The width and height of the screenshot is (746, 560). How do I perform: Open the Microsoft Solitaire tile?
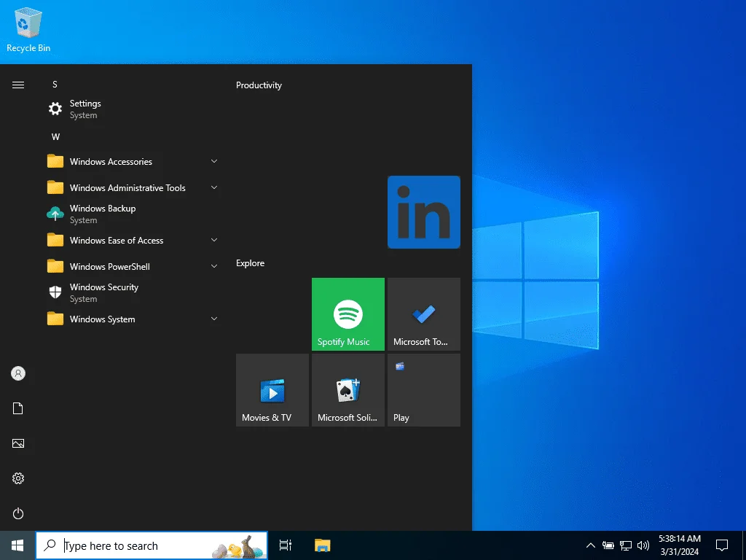pos(348,390)
